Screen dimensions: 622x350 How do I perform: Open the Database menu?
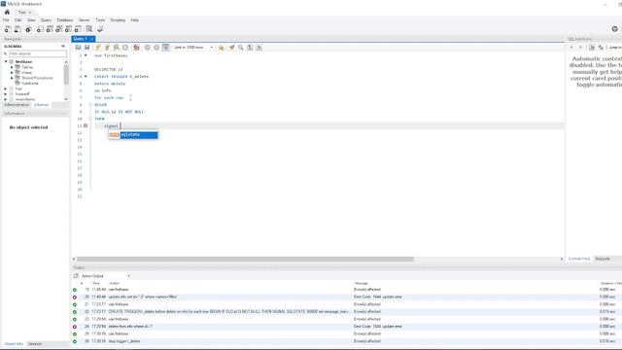65,19
